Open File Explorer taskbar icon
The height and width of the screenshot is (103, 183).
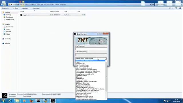[x=17, y=101]
